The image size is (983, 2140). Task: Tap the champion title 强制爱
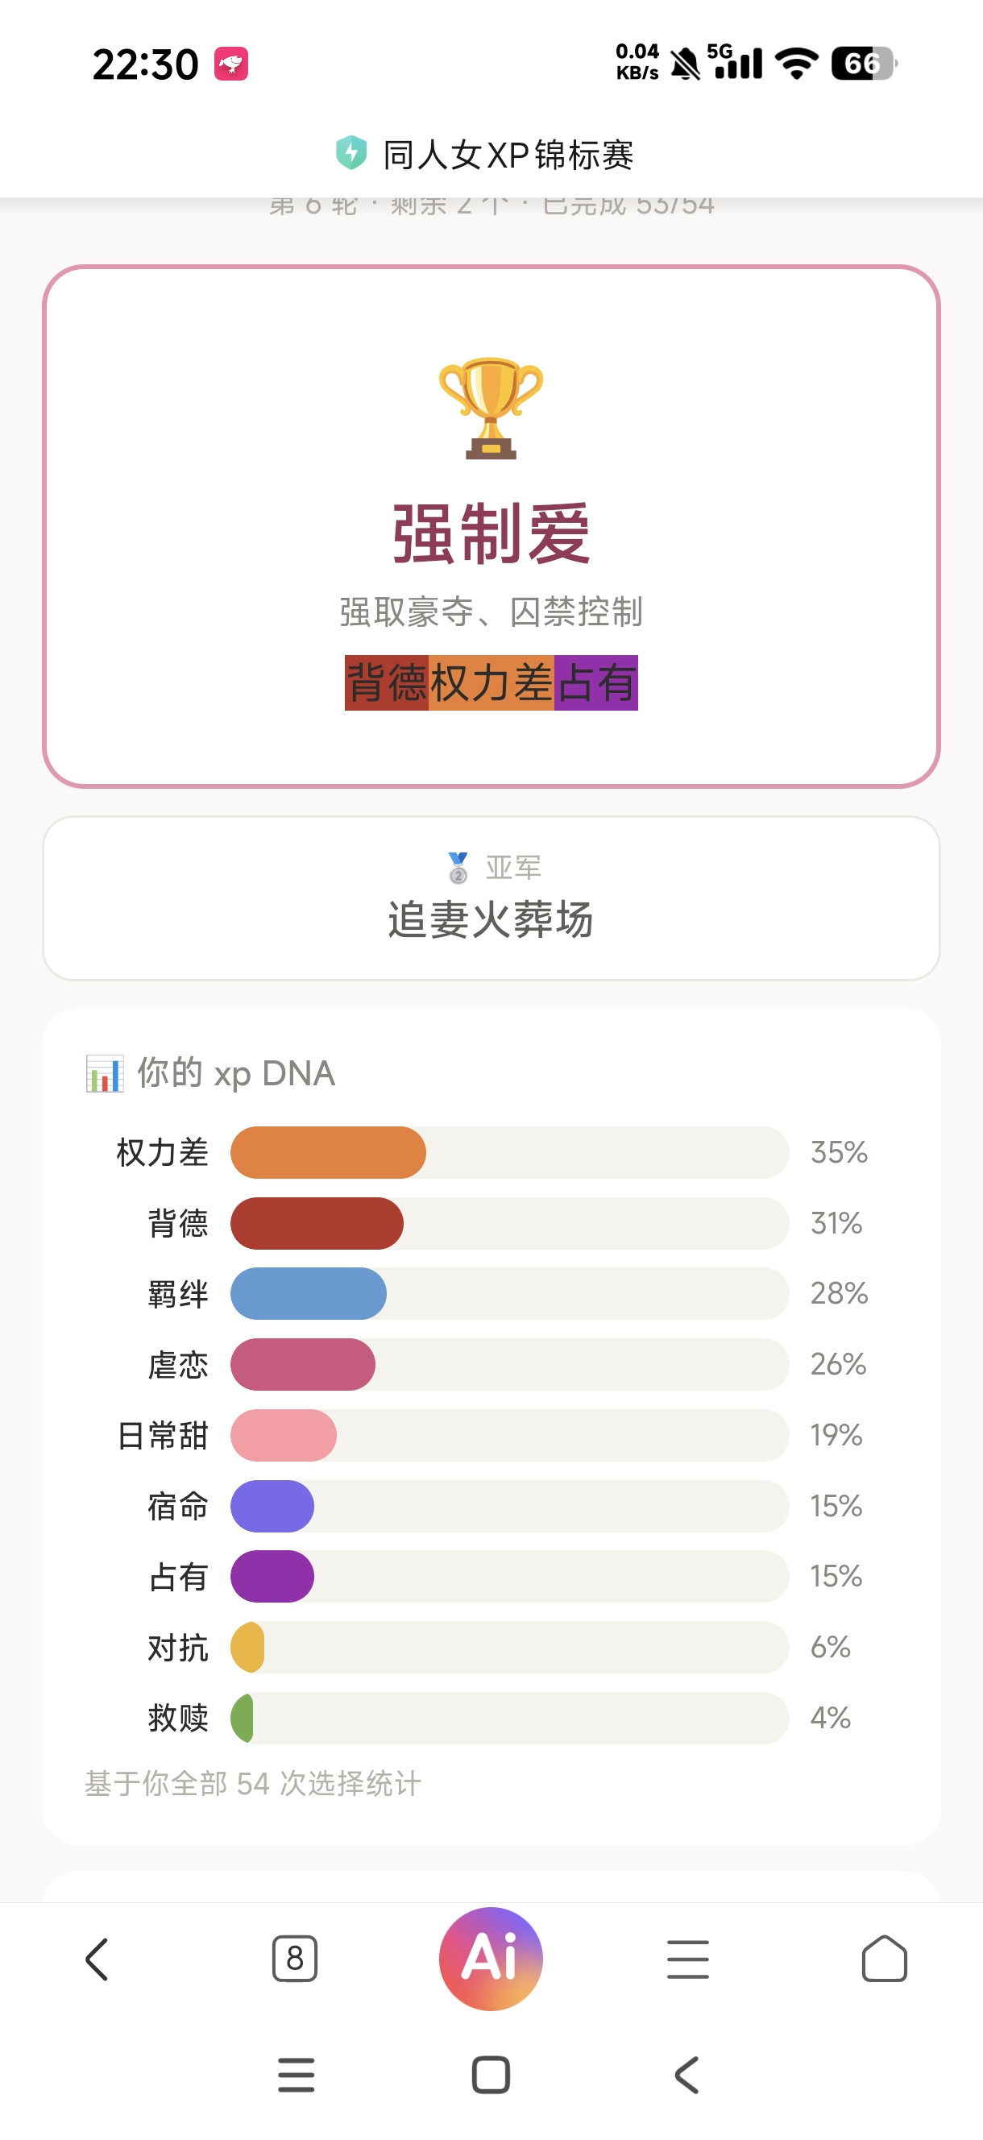(491, 534)
